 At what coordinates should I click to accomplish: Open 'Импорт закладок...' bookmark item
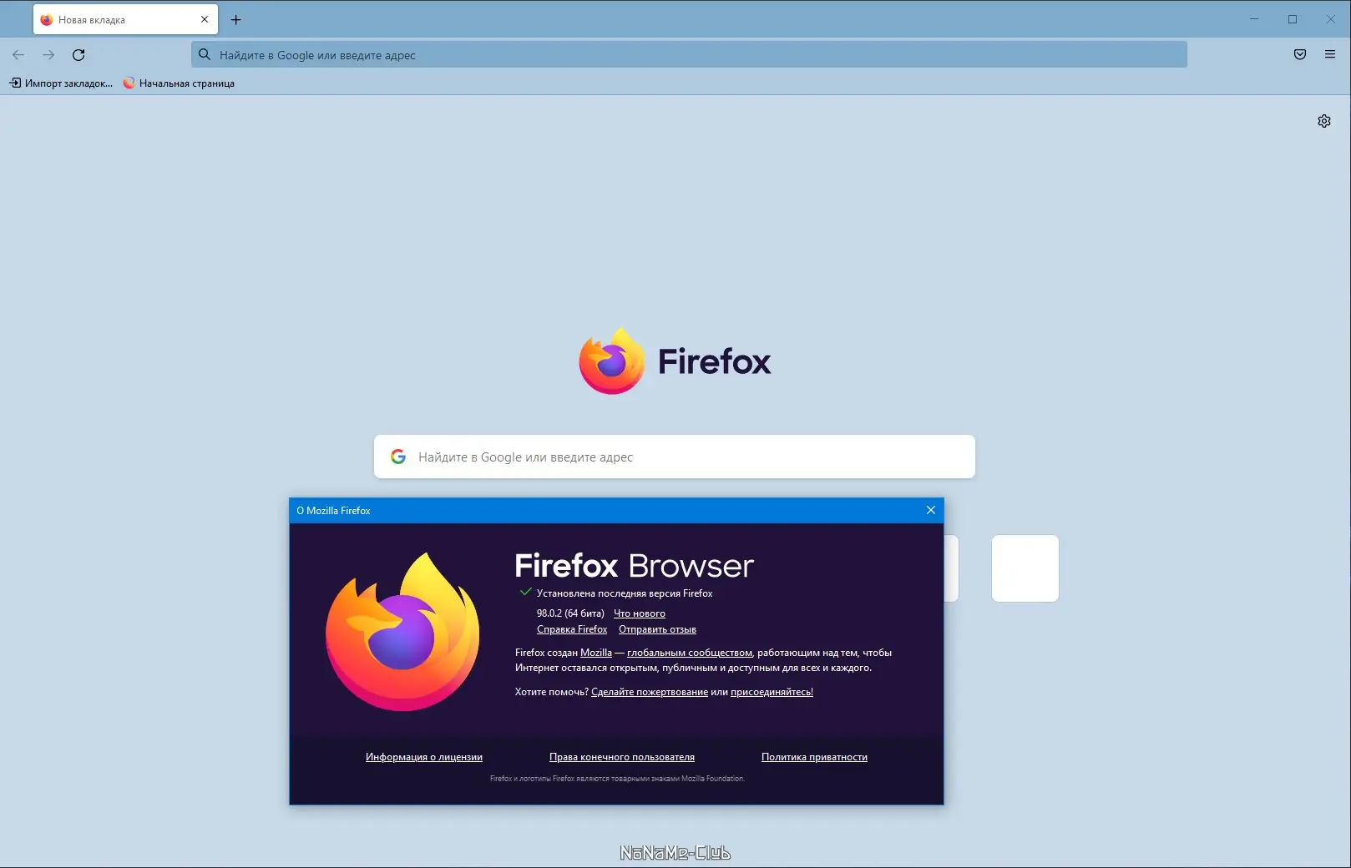61,83
